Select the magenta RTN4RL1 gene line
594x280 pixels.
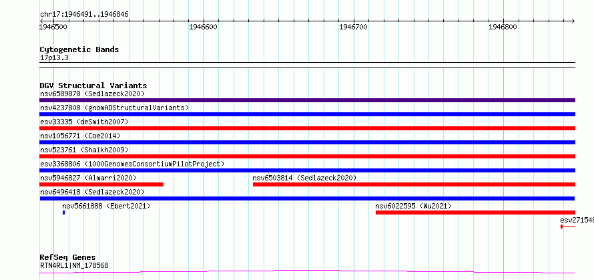(307, 271)
